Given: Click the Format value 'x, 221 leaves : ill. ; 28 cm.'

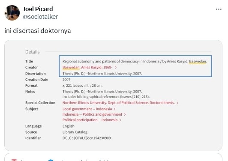Looking at the screenshot, I should pos(82,86).
